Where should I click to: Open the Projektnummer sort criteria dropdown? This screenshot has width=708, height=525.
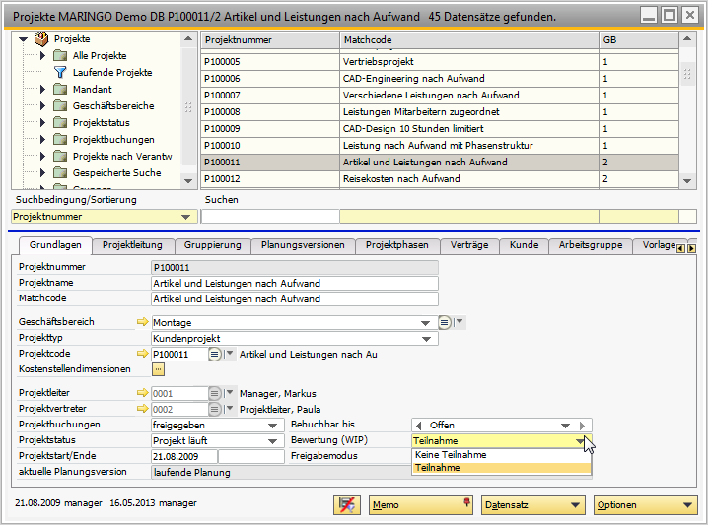(185, 216)
